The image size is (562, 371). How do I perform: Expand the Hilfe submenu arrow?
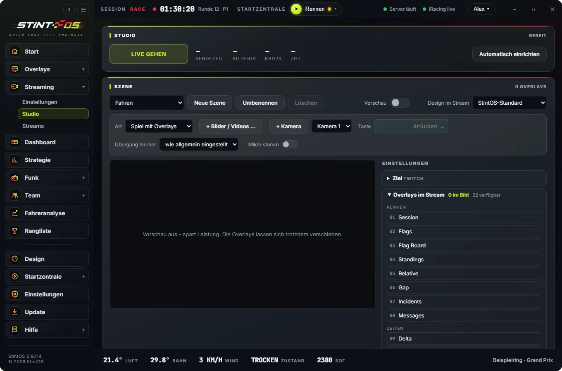83,330
